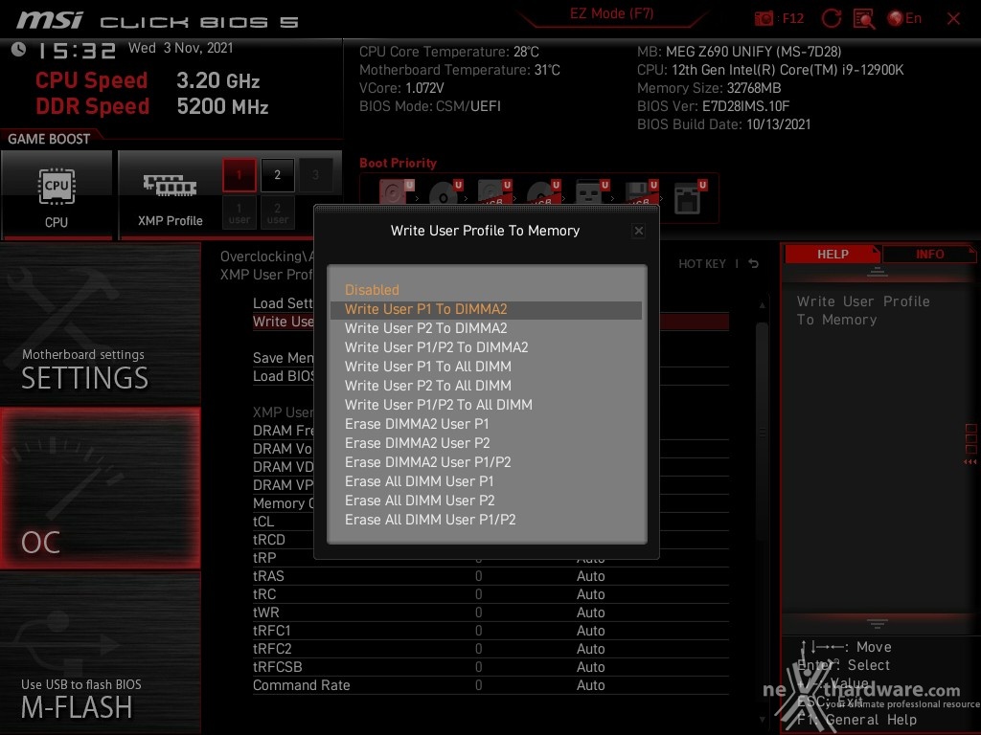Open the OC overclocking section
The width and height of the screenshot is (981, 735).
[x=100, y=489]
